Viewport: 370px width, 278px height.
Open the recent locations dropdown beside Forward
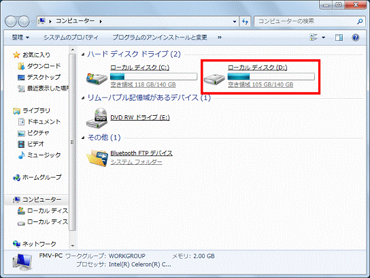tap(33, 22)
